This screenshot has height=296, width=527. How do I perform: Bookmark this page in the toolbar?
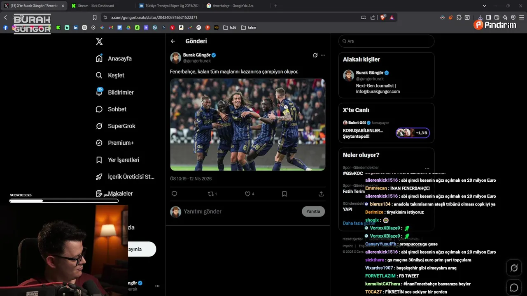point(95,17)
